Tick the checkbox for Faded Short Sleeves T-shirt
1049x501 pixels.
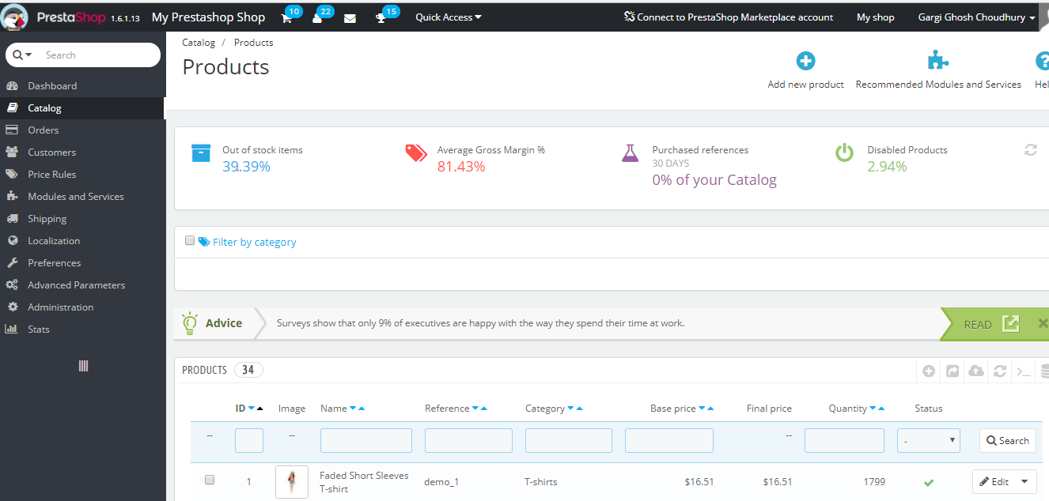[210, 480]
